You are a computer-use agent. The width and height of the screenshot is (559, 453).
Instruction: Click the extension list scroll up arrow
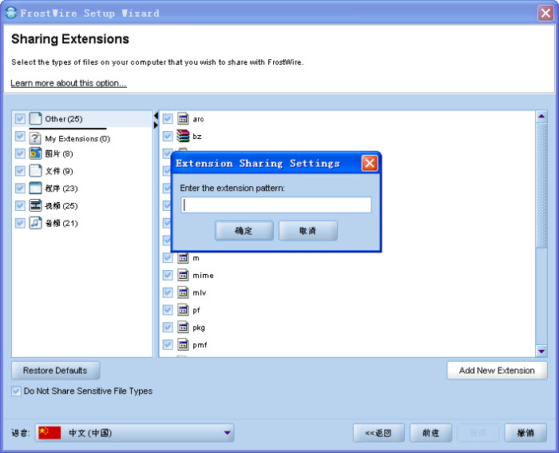click(541, 117)
